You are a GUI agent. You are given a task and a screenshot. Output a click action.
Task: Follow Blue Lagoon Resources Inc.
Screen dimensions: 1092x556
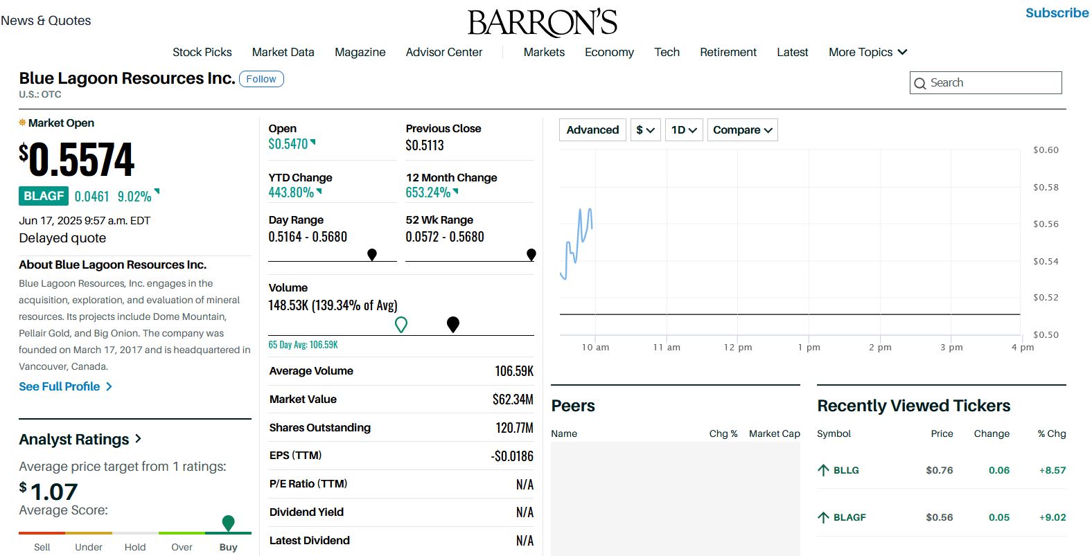pos(261,79)
